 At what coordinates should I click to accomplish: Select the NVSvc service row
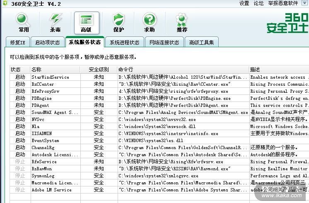(x=159, y=119)
